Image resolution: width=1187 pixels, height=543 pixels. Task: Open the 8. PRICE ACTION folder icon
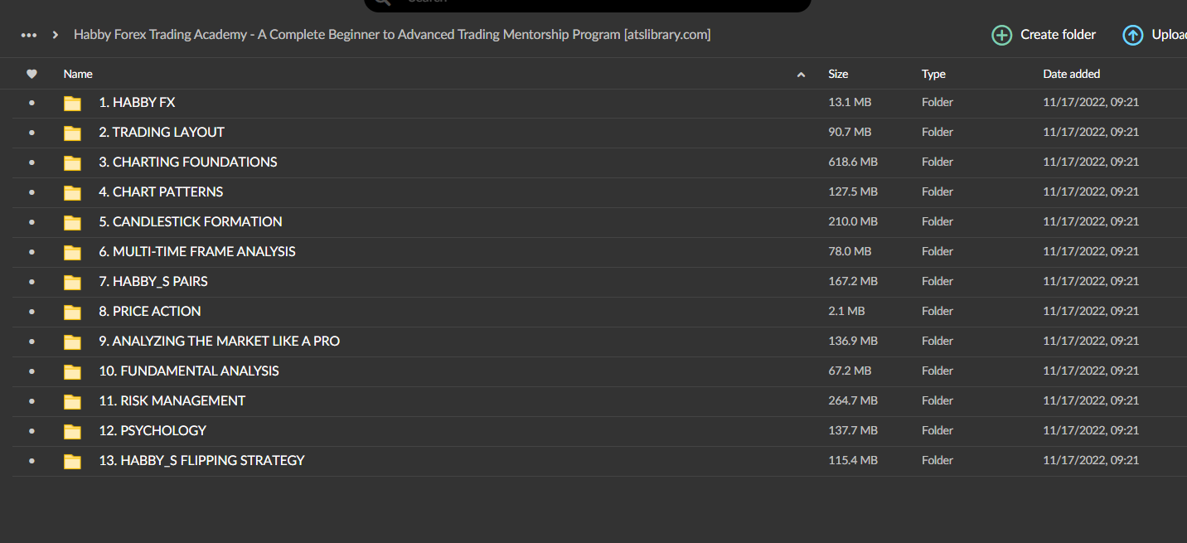tap(72, 311)
